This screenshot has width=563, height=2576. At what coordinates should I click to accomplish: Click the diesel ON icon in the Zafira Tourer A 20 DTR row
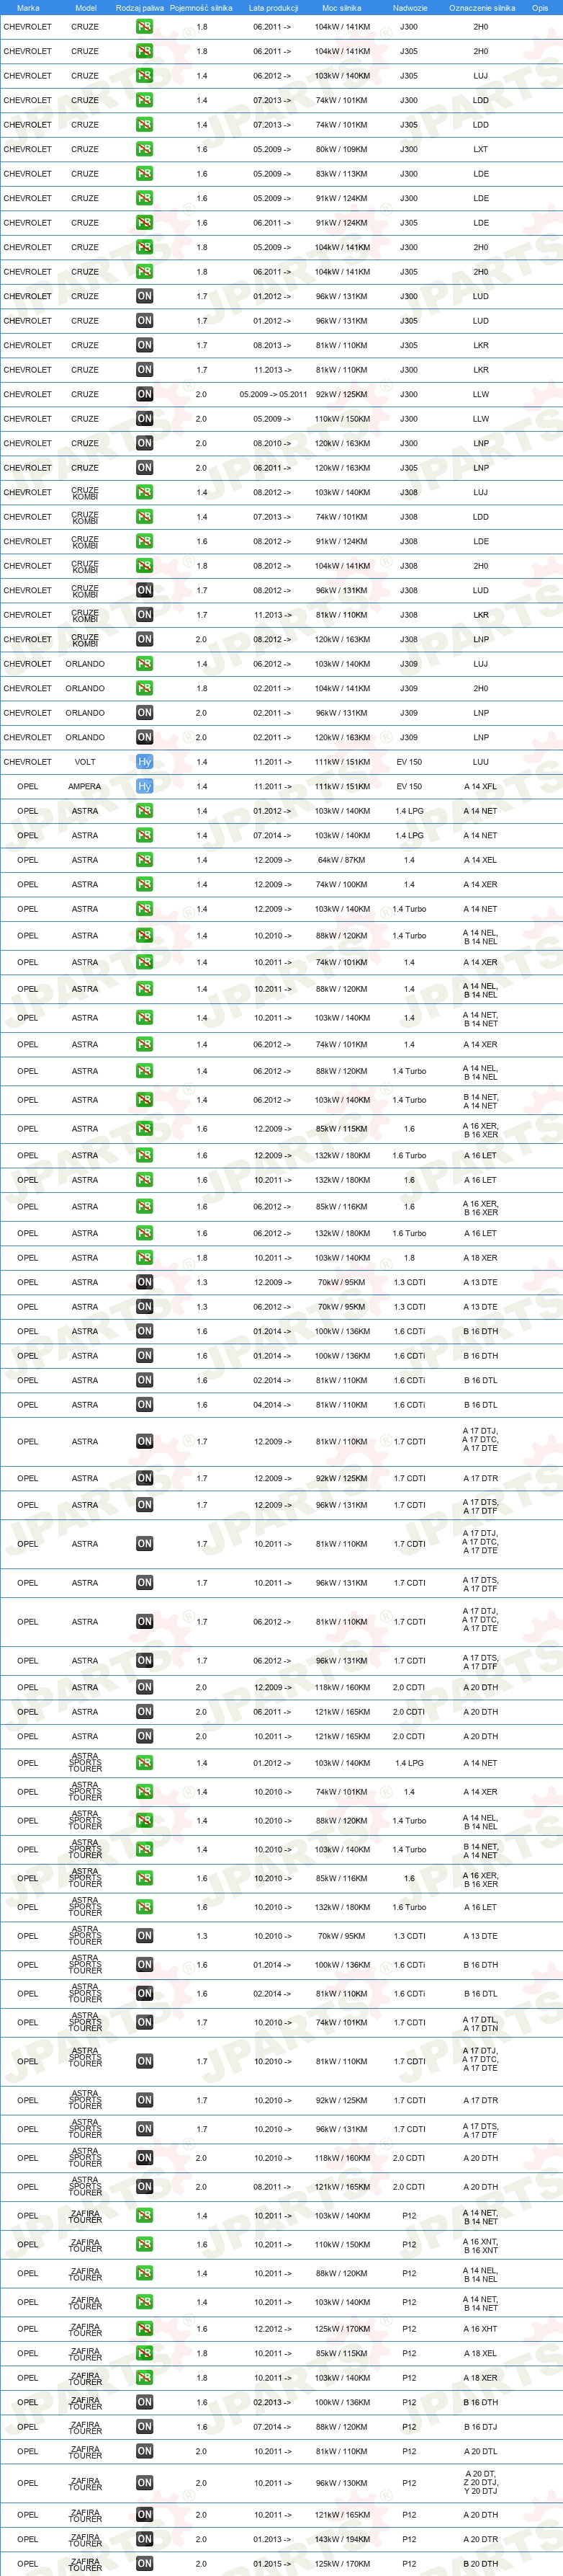[145, 2539]
